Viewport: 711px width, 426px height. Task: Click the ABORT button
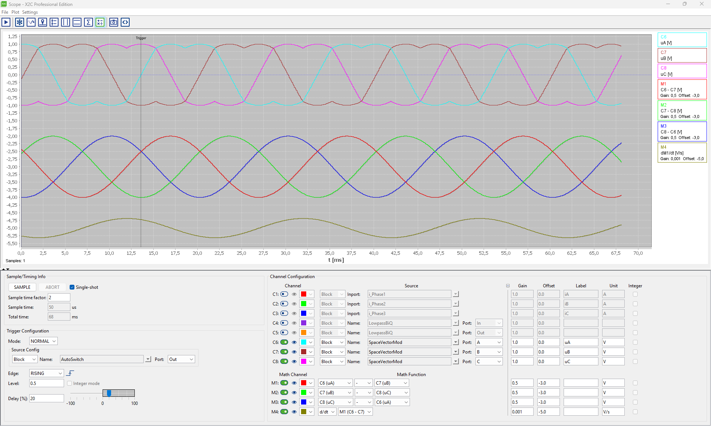53,287
